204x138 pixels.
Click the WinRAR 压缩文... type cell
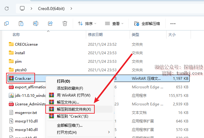[x=146, y=79]
